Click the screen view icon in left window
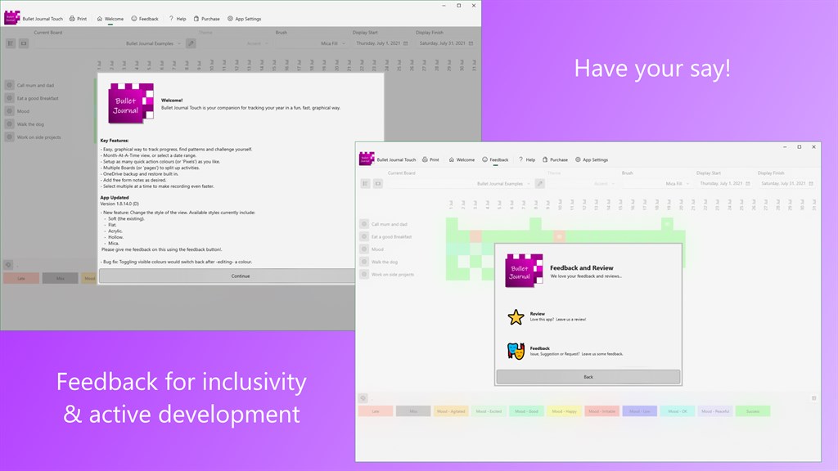838x471 pixels. pyautogui.click(x=24, y=43)
